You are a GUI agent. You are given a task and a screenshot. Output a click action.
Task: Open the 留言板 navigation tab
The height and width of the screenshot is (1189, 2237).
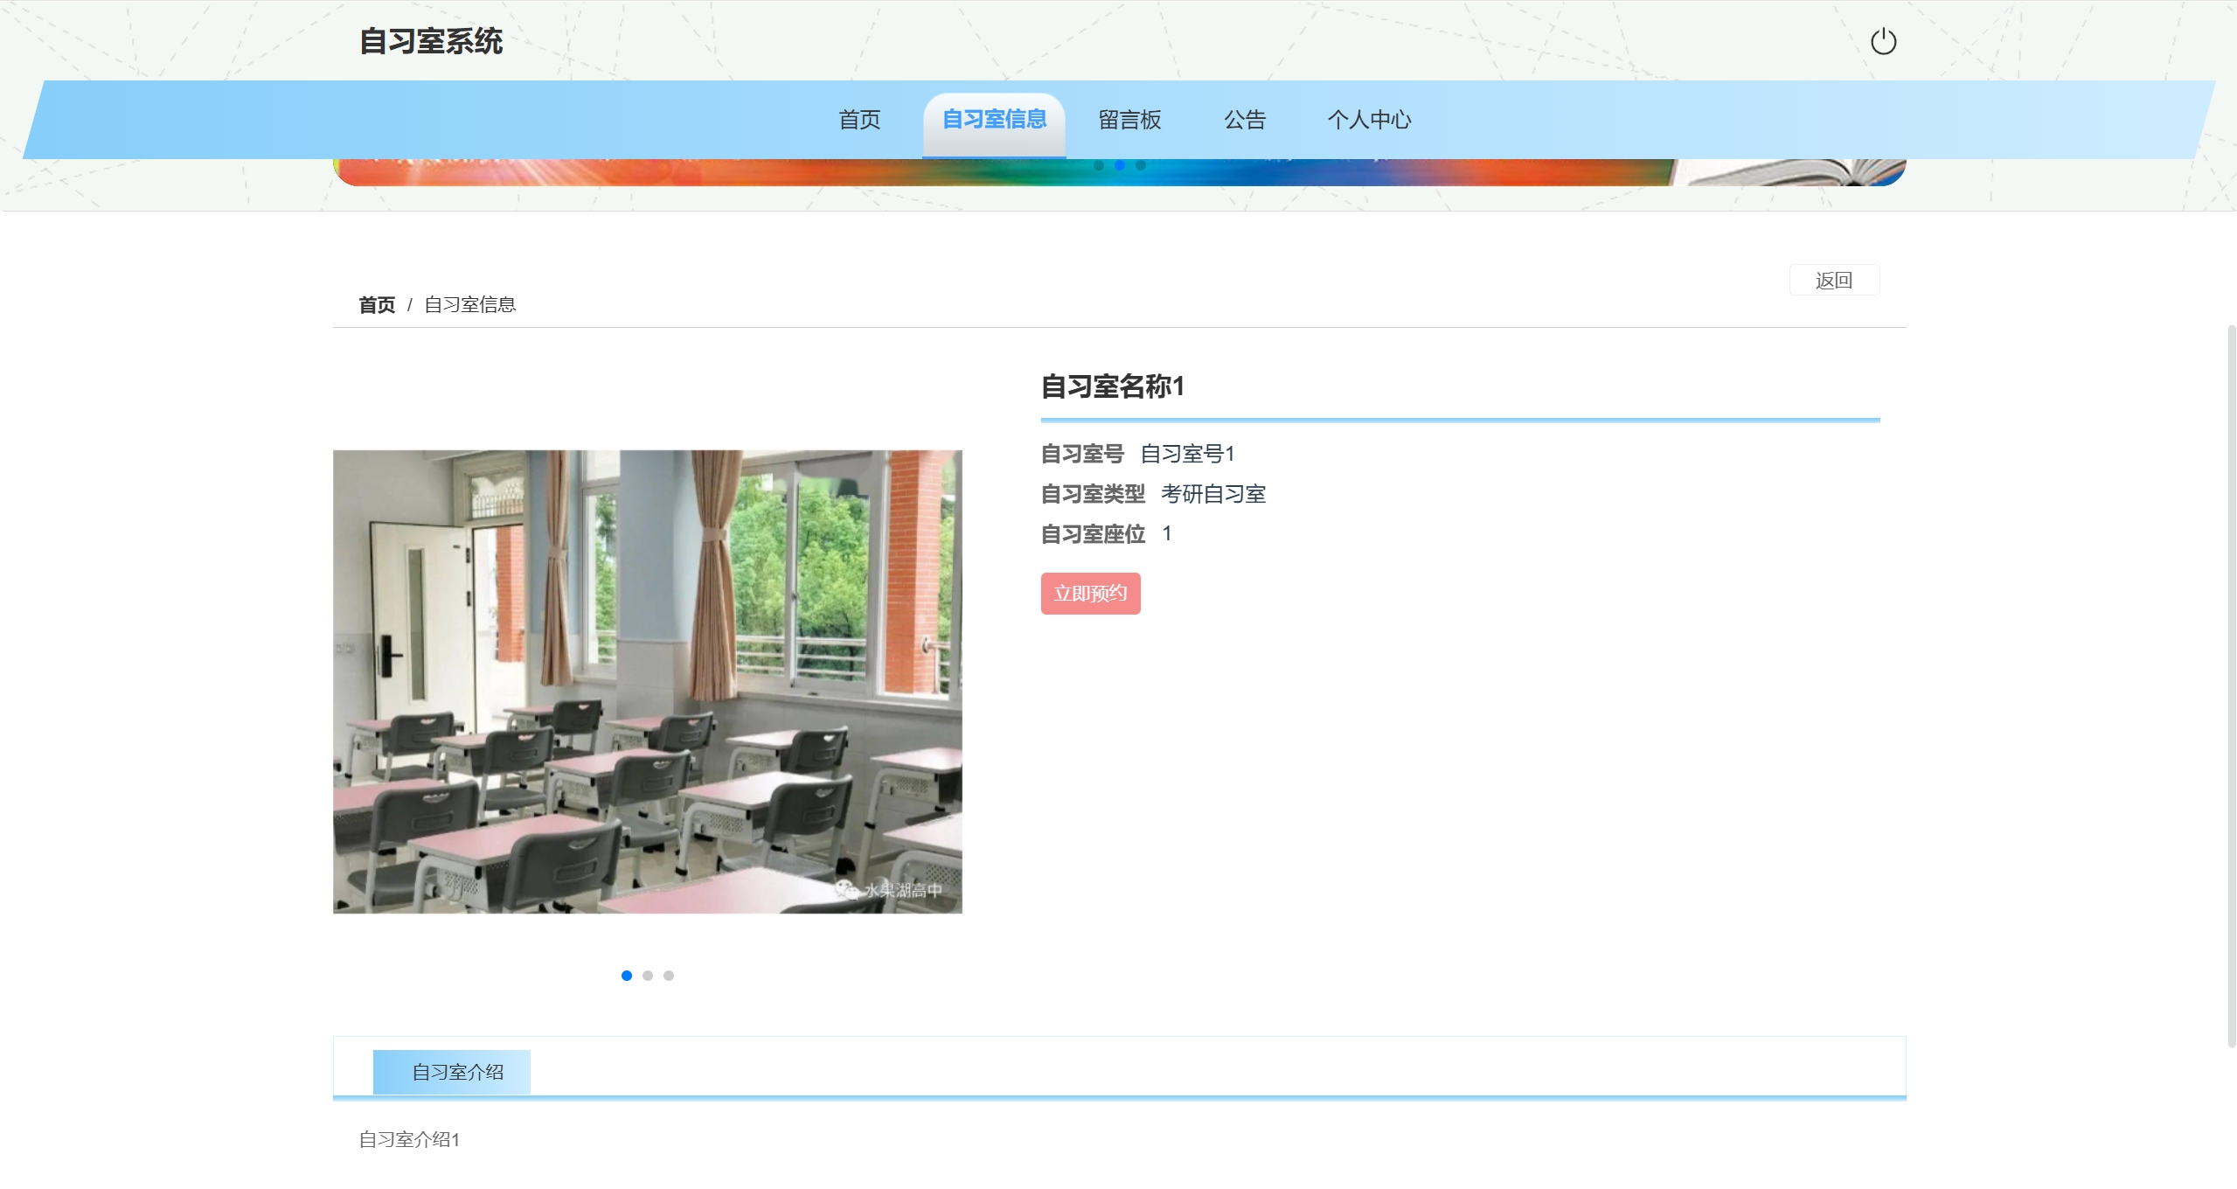[1129, 120]
